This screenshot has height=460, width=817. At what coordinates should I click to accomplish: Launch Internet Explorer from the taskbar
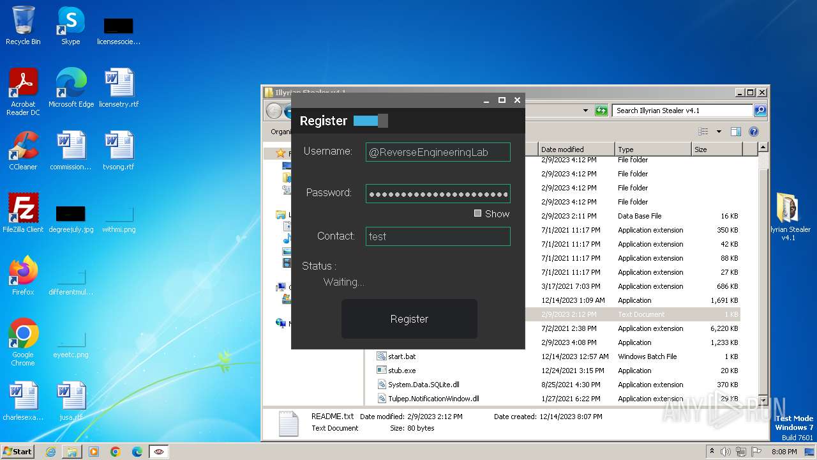(50, 452)
